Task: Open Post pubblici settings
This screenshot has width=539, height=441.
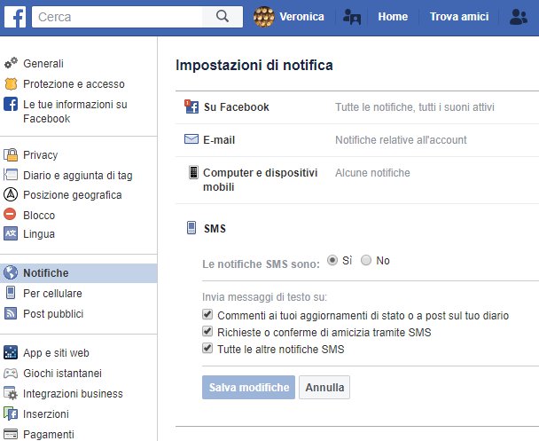Action: (53, 314)
